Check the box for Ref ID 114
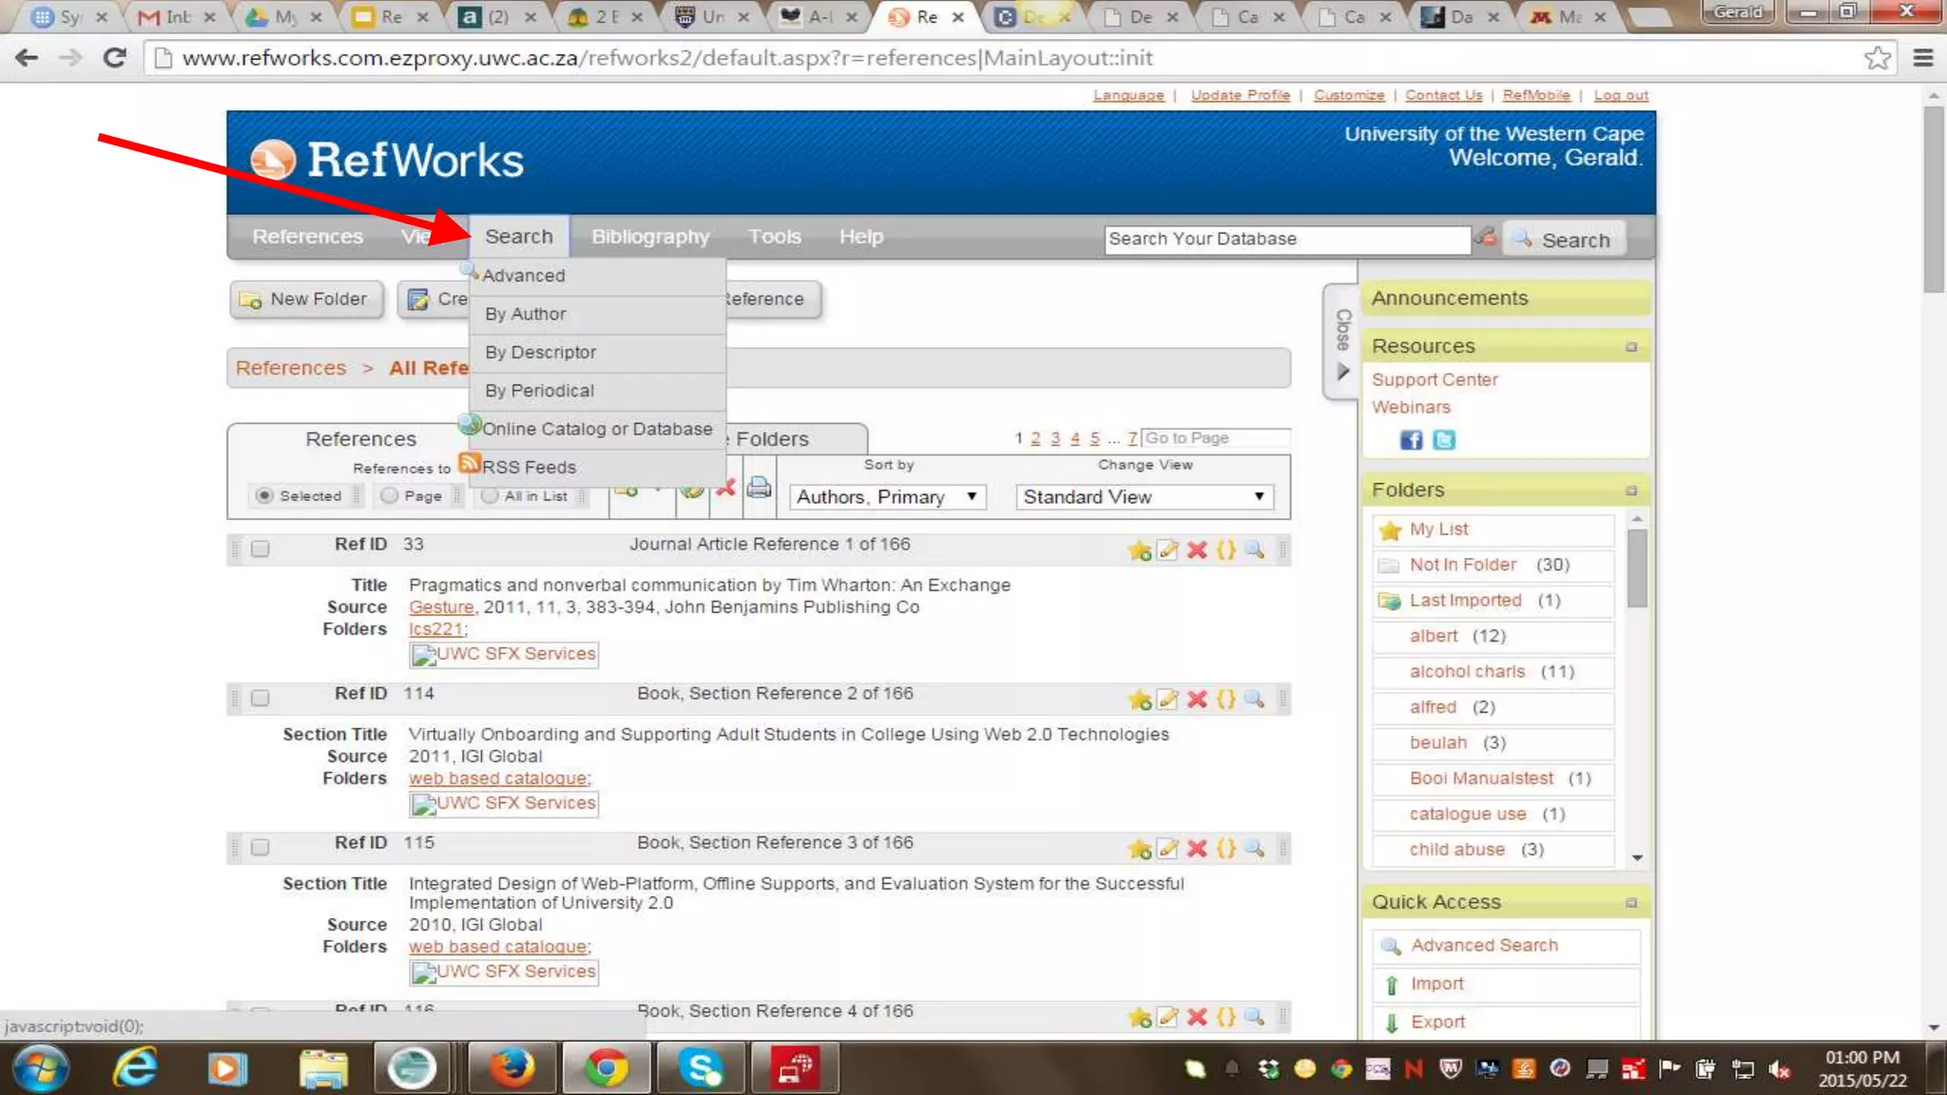 [x=260, y=699]
